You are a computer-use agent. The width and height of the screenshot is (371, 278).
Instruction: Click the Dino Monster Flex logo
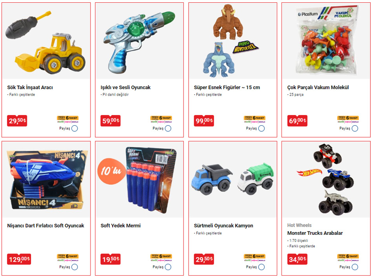pos(245,47)
